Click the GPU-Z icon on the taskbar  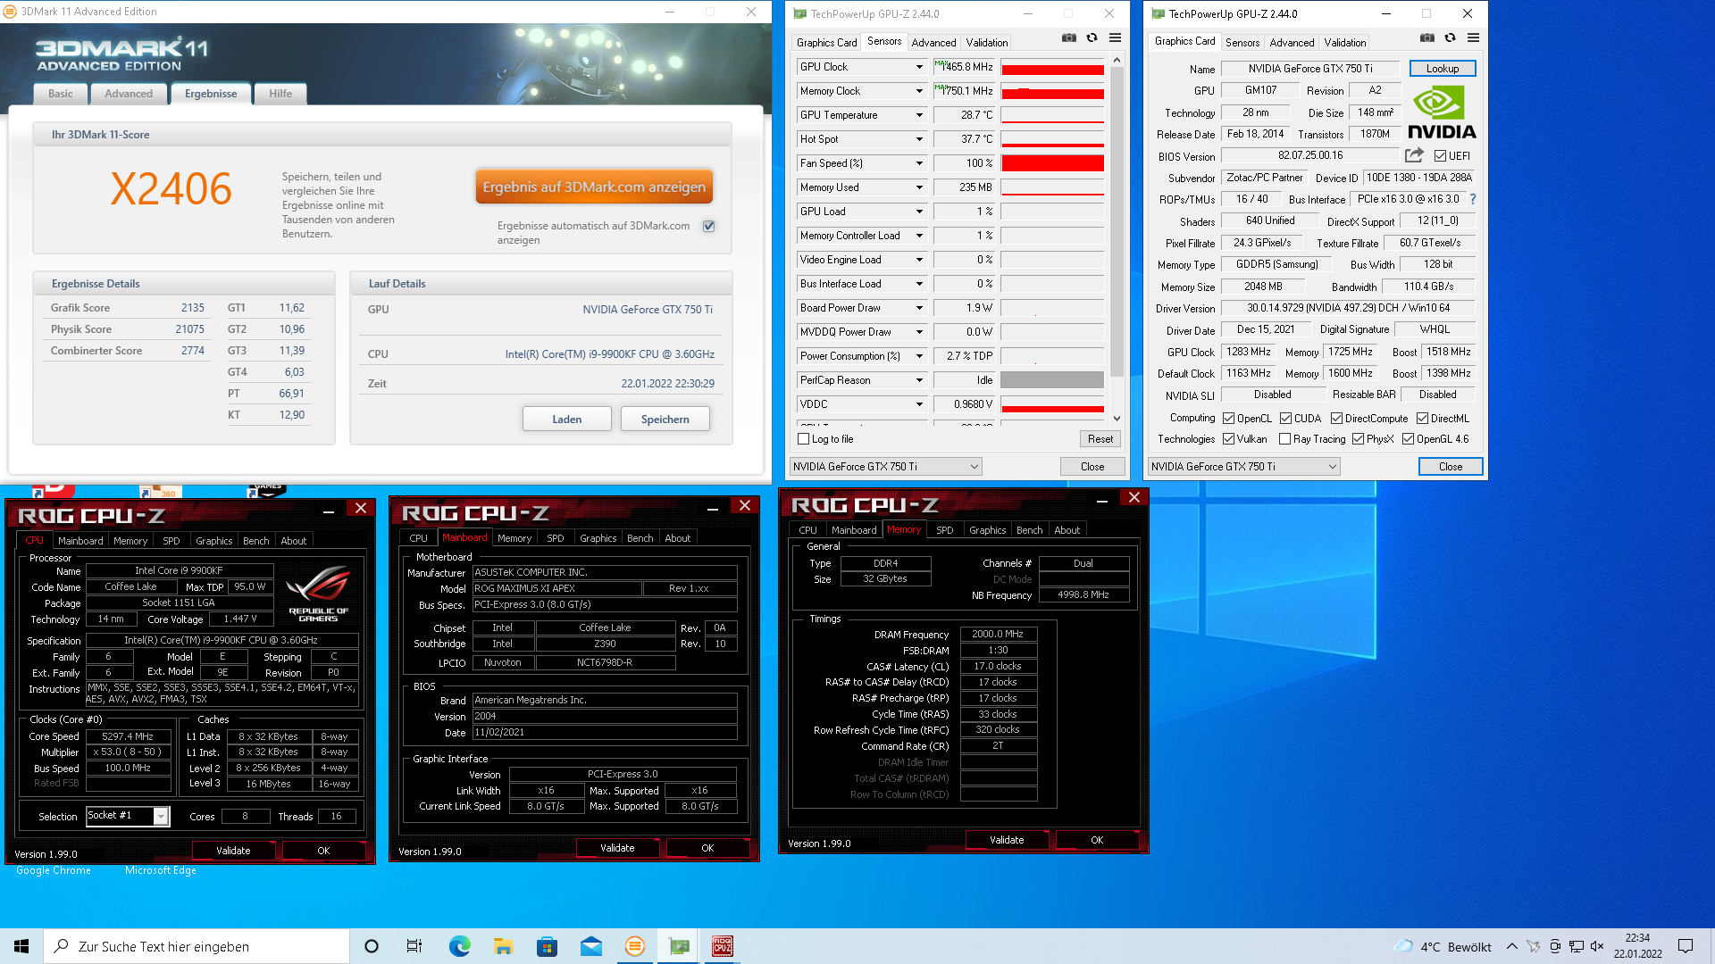pos(679,946)
